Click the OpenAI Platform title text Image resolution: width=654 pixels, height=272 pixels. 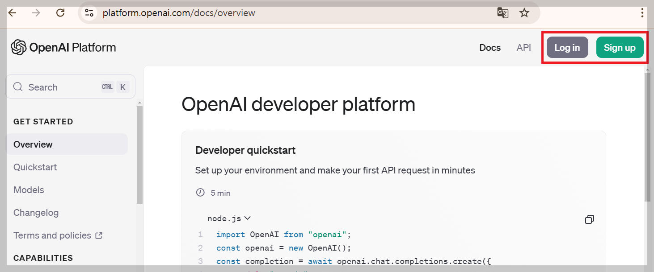72,47
